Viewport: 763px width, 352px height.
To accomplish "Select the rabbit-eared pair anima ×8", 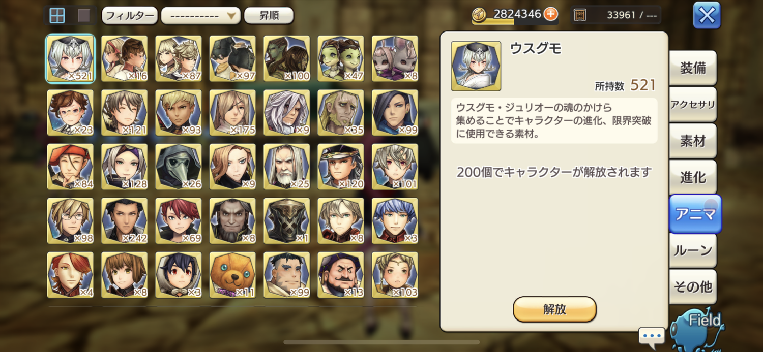I will tap(395, 58).
